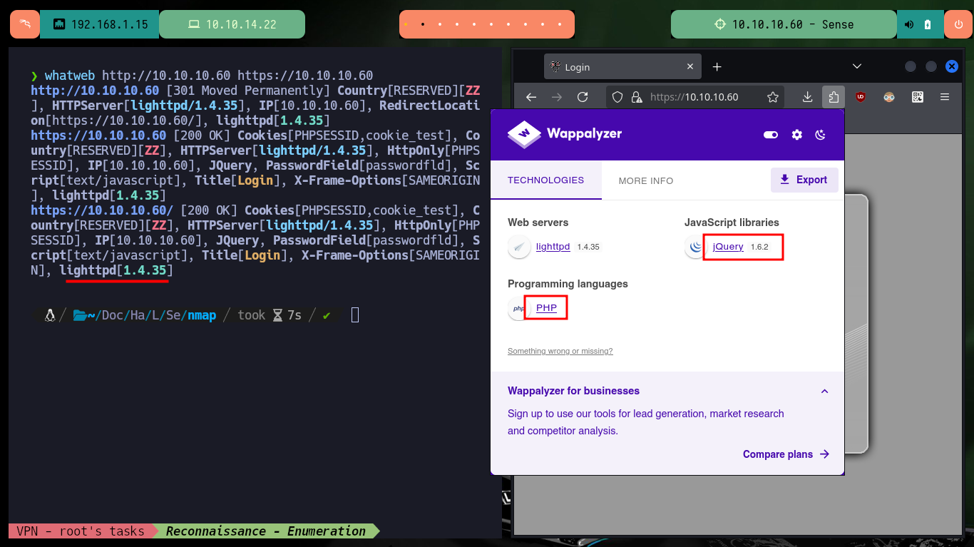Click the volume speaker icon in top bar
The height and width of the screenshot is (547, 974).
(x=909, y=24)
